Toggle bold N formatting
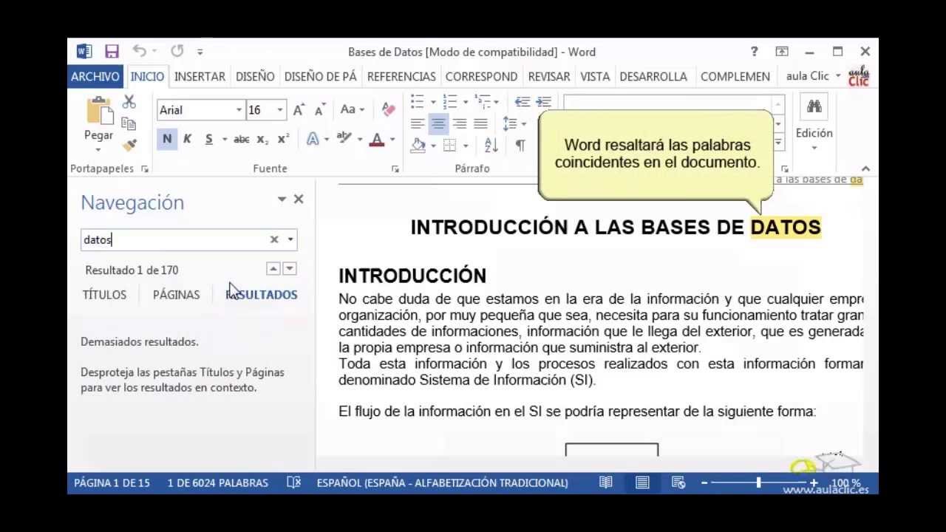This screenshot has width=946, height=532. (167, 139)
